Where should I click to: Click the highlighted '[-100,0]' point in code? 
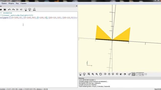point(42,18)
